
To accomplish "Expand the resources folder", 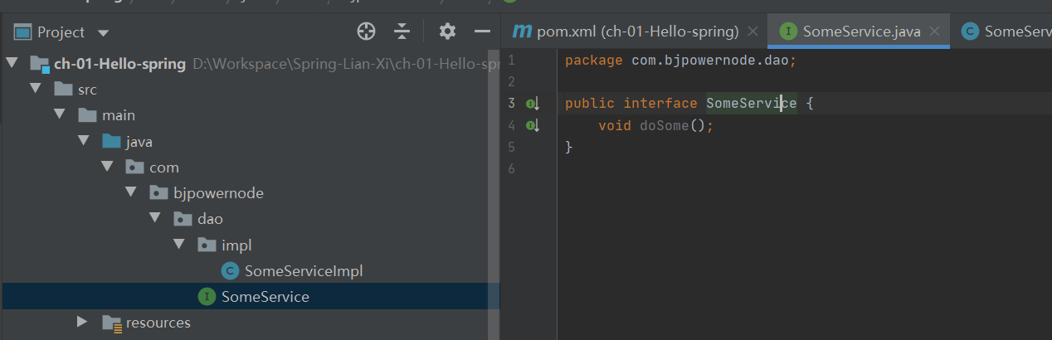I will coord(82,322).
